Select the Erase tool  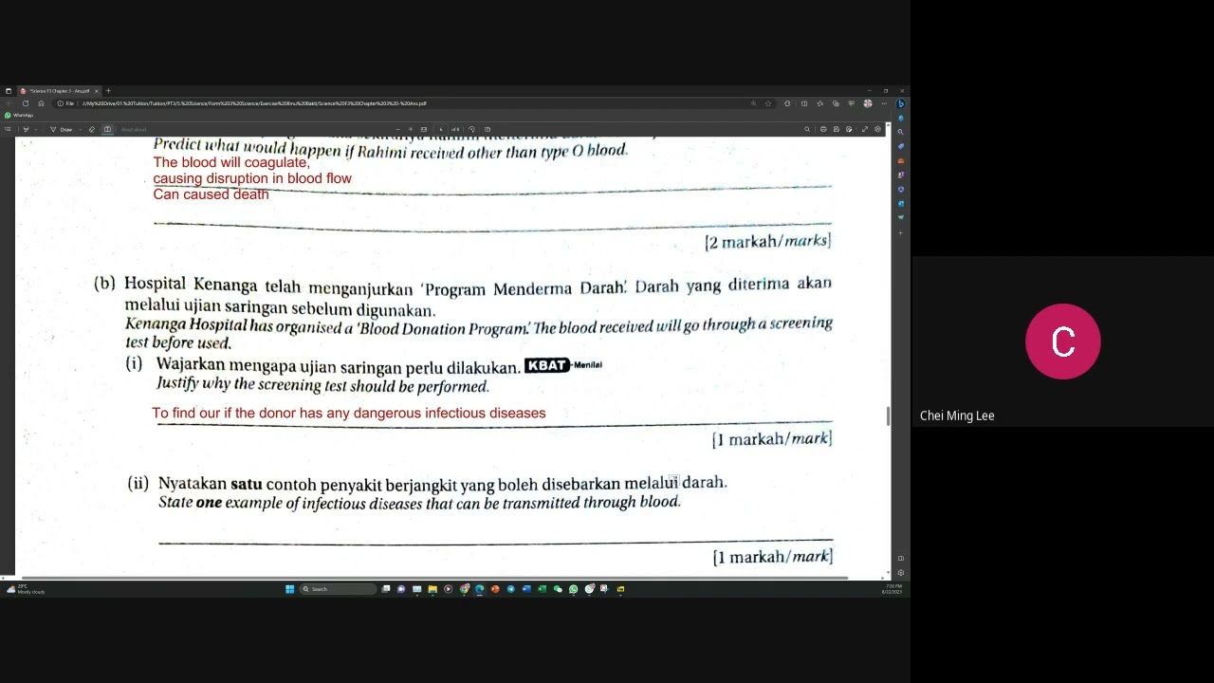[x=92, y=129]
